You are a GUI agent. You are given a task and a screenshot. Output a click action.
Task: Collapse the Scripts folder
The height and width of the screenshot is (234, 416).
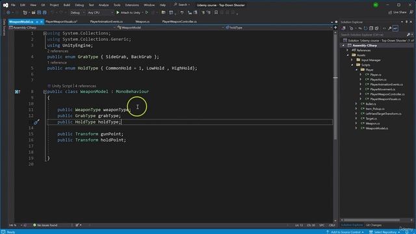pyautogui.click(x=352, y=65)
